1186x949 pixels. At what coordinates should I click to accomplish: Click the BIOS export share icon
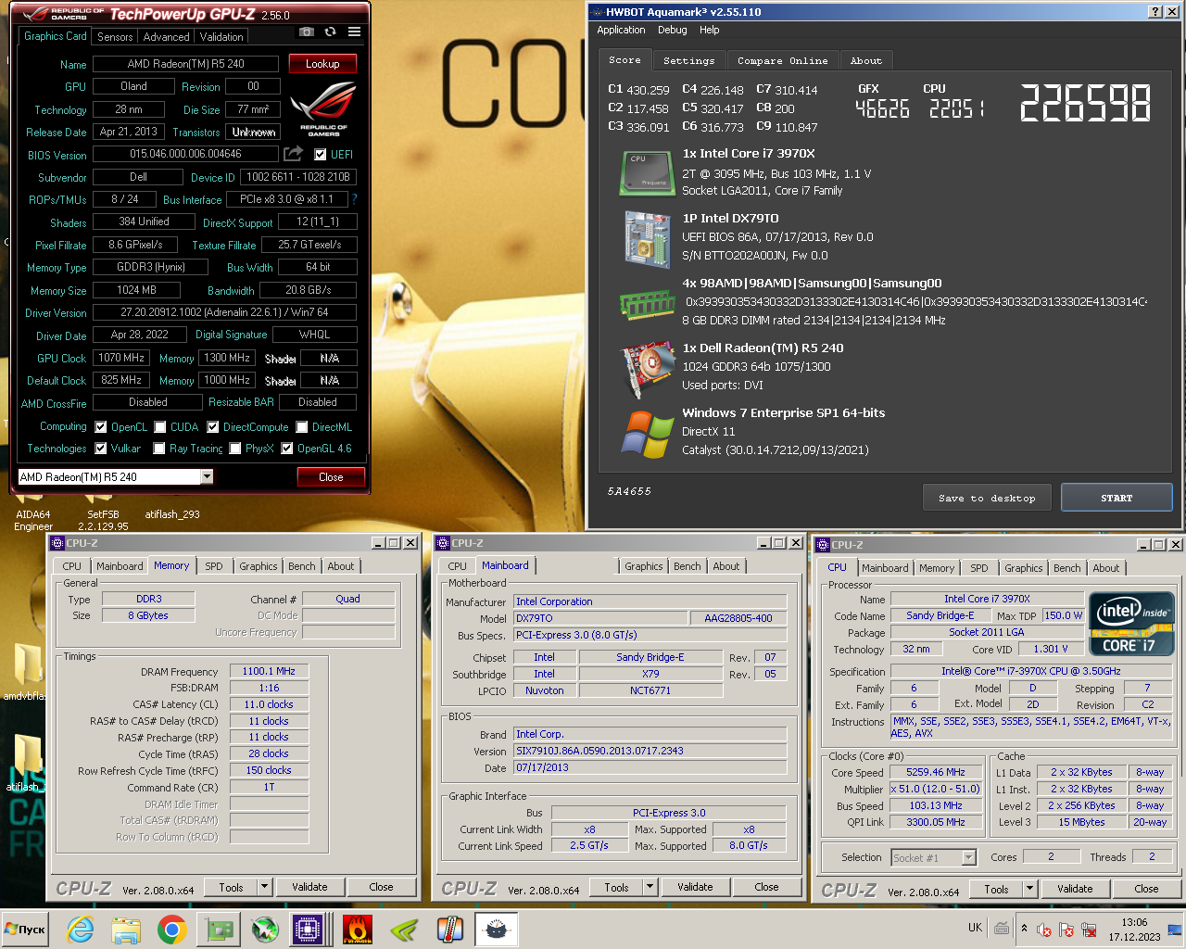click(x=293, y=154)
